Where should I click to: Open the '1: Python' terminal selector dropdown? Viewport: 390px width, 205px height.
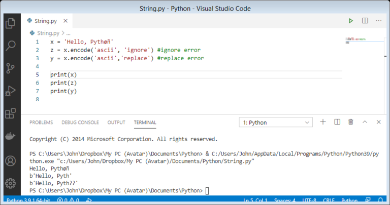[x=276, y=122]
